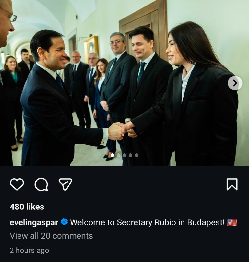The height and width of the screenshot is (262, 249).
Task: Click the blue verified badge next to evelingaspar
Action: click(64, 222)
